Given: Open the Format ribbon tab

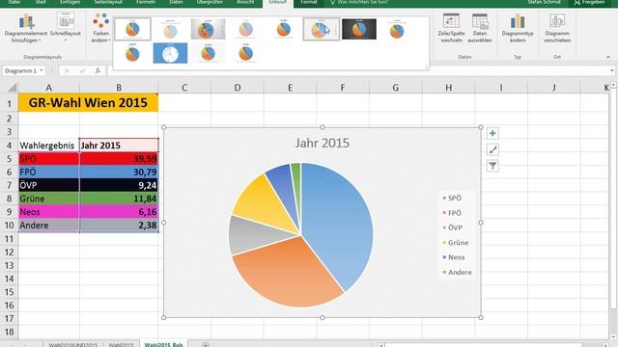Looking at the screenshot, I should (309, 2).
